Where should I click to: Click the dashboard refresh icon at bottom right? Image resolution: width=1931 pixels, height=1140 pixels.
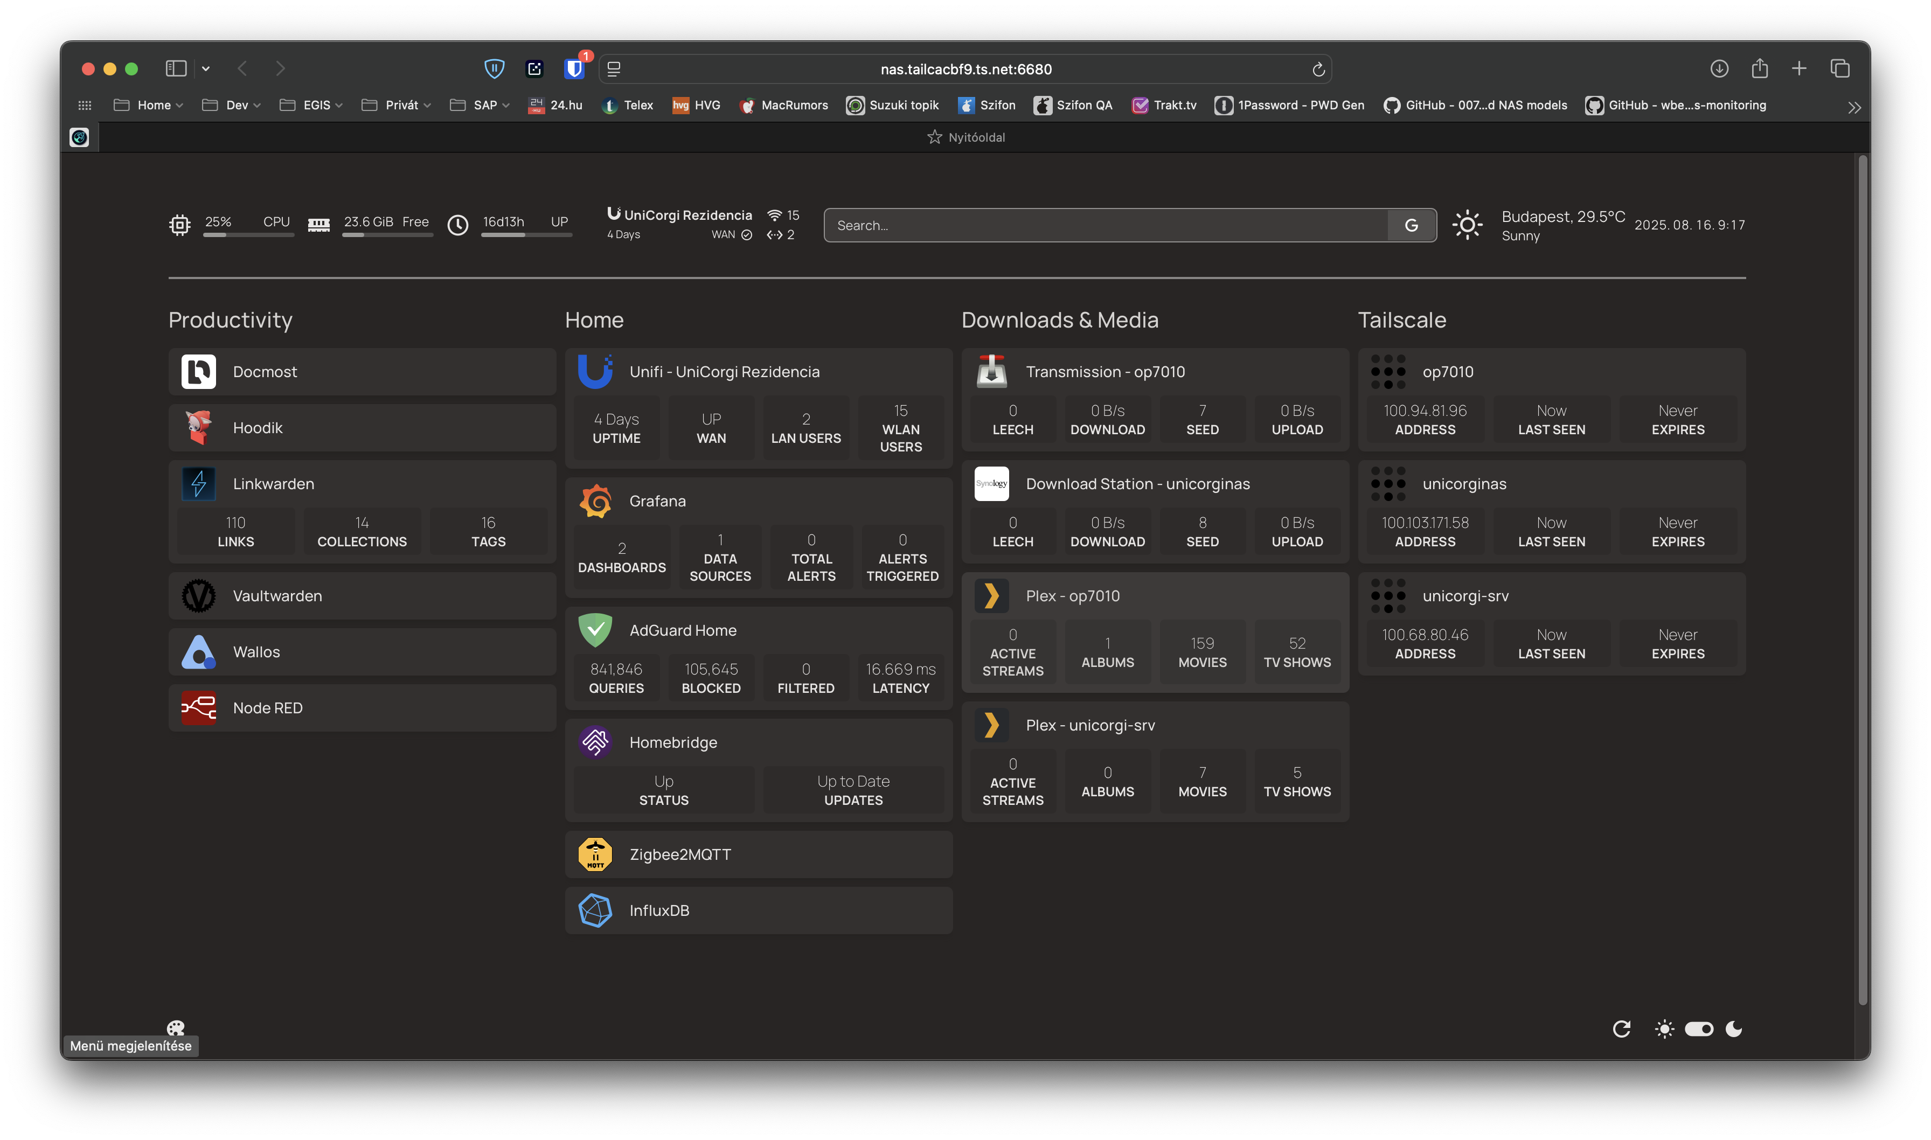[1621, 1030]
